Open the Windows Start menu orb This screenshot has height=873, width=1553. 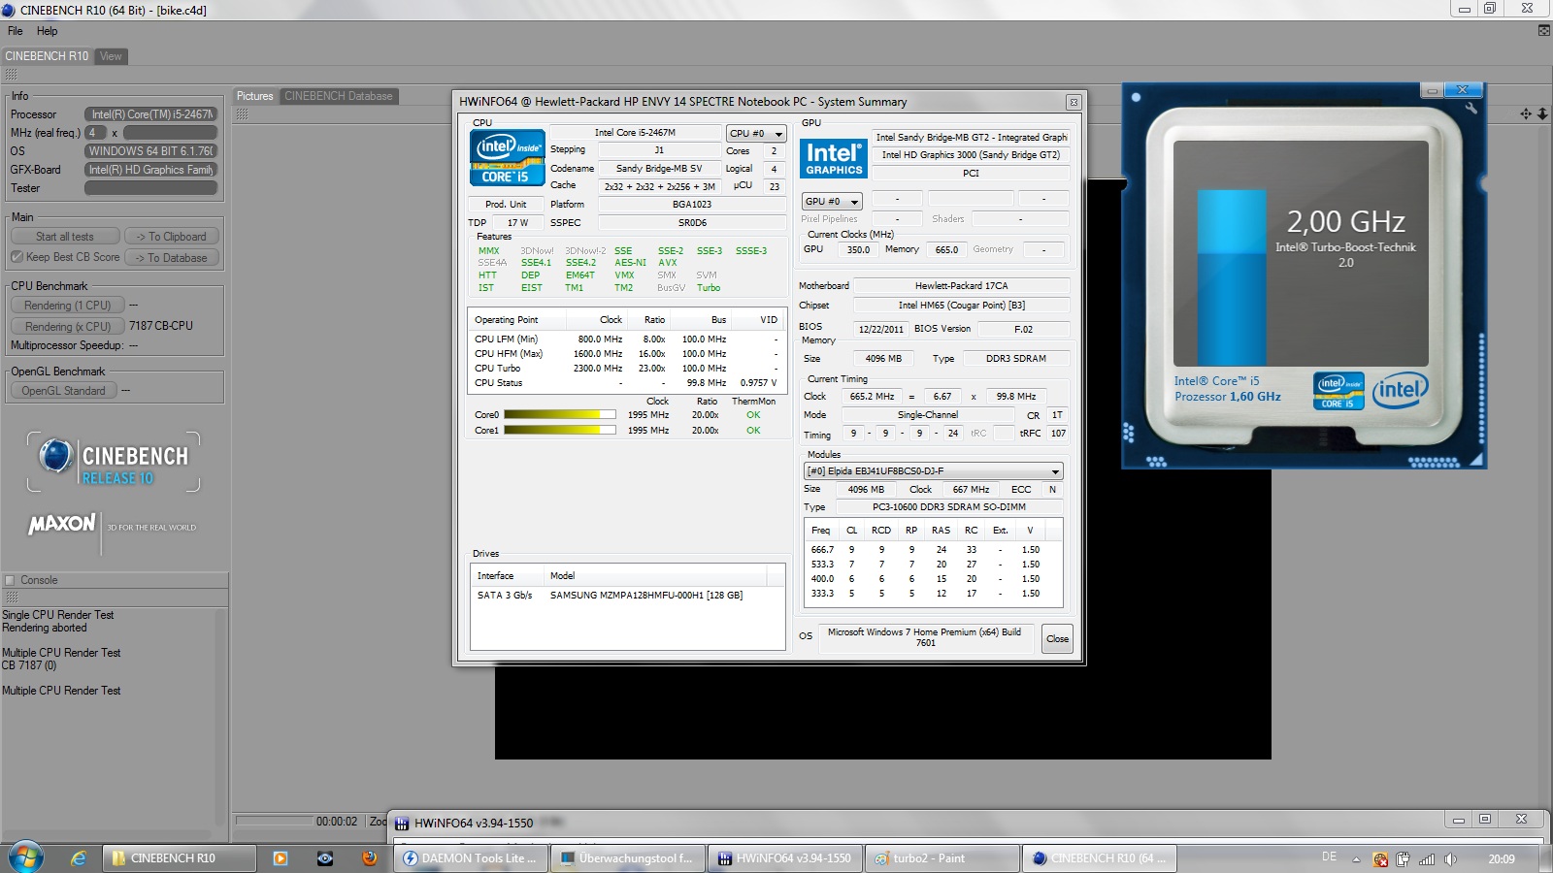[26, 857]
